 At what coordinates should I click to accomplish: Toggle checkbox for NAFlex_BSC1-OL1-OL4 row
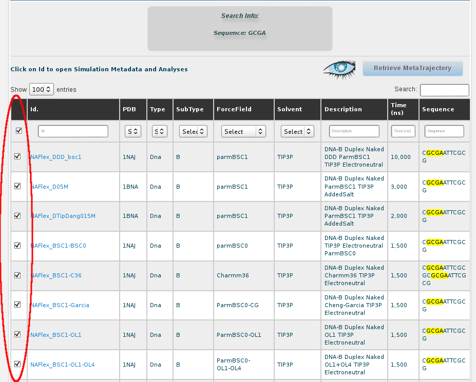point(17,364)
